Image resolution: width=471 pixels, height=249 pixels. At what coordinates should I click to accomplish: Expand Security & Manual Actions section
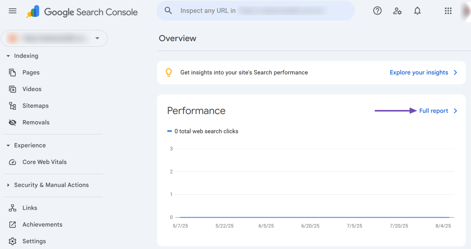pyautogui.click(x=8, y=185)
